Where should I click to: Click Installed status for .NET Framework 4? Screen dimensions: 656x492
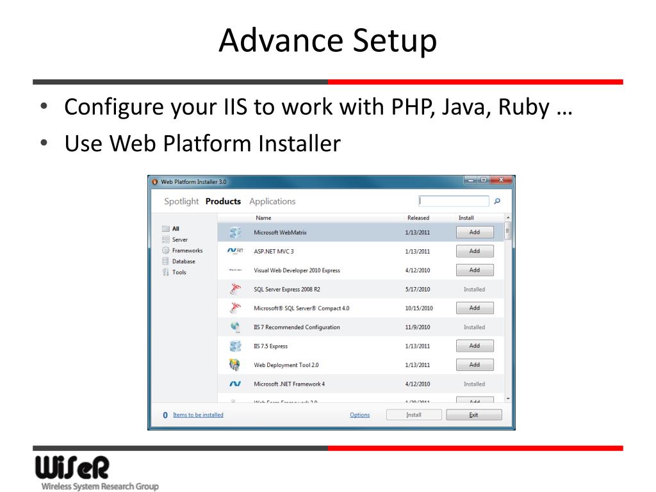pyautogui.click(x=475, y=384)
